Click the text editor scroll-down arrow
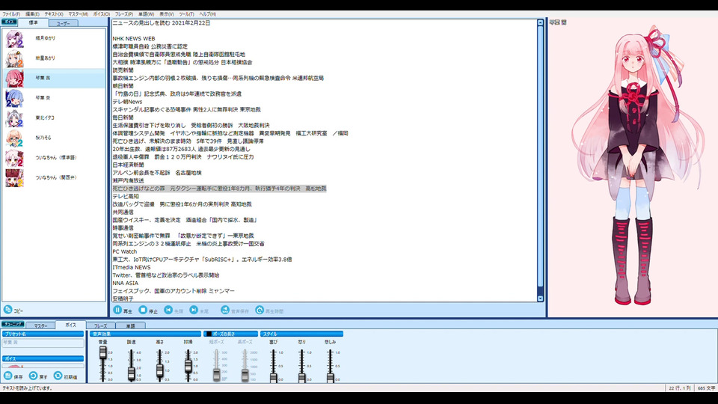The image size is (718, 404). (540, 299)
